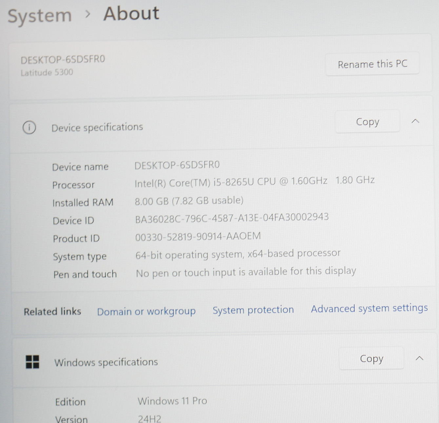The width and height of the screenshot is (439, 423).
Task: Select the No pen or touch input text
Action: [x=246, y=272]
